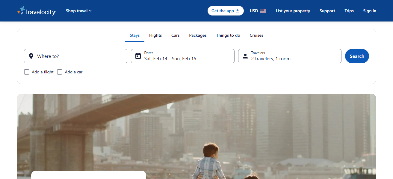The image size is (393, 179).
Task: Enable the Add a car checkbox
Action: 60,72
